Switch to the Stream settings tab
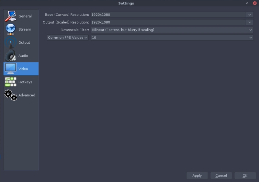The height and width of the screenshot is (182, 259). [25, 29]
